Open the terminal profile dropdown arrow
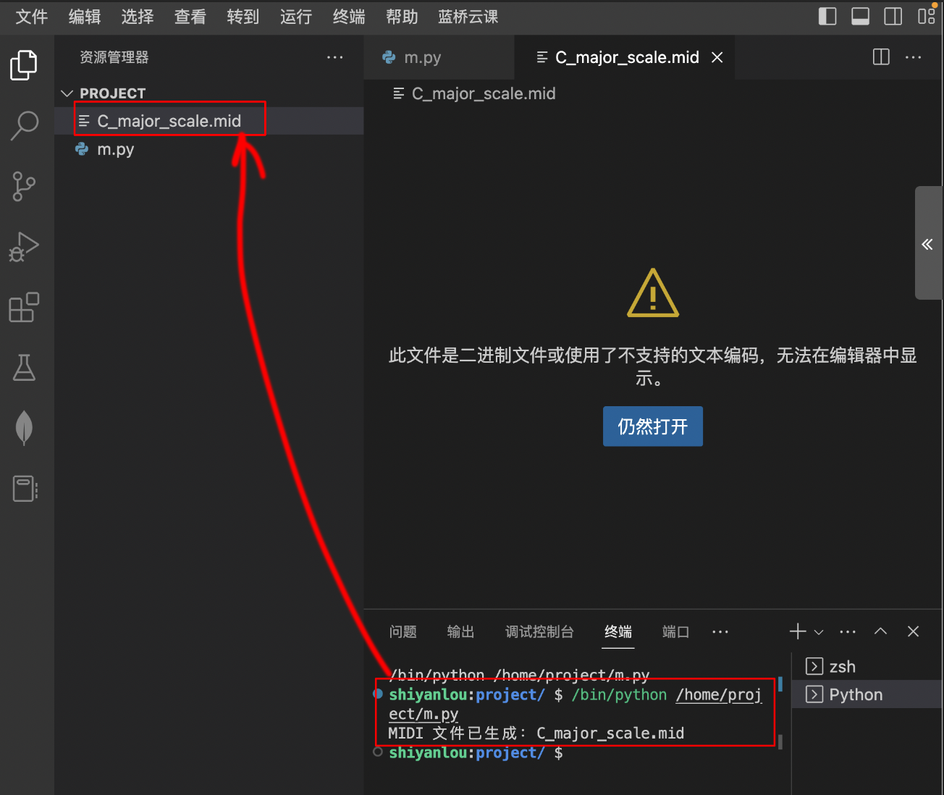Viewport: 944px width, 795px height. (819, 631)
